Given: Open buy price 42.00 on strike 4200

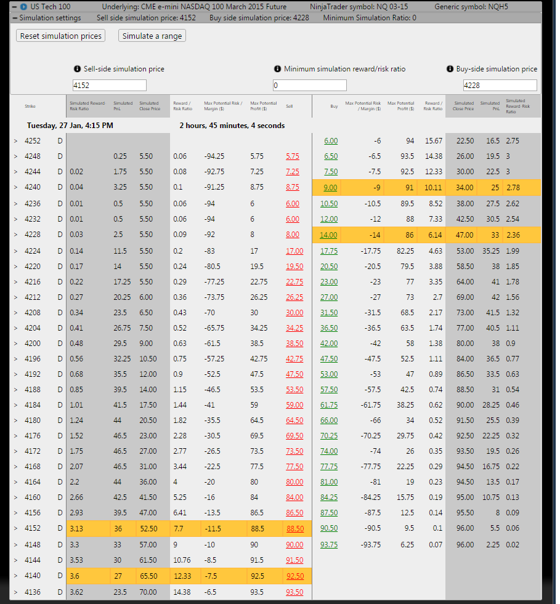Looking at the screenshot, I should click(329, 344).
